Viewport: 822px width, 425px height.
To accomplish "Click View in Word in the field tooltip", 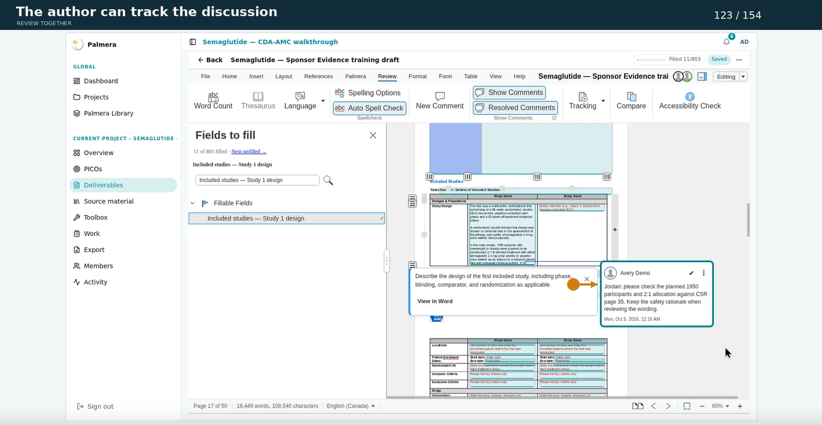I will [x=435, y=301].
